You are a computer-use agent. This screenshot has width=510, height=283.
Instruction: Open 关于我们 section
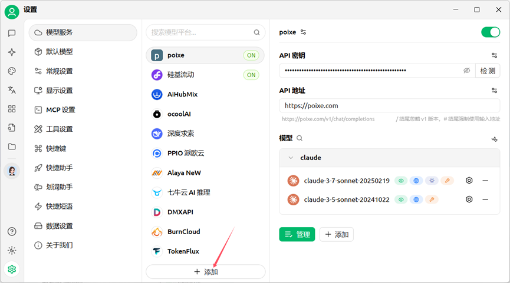point(83,245)
